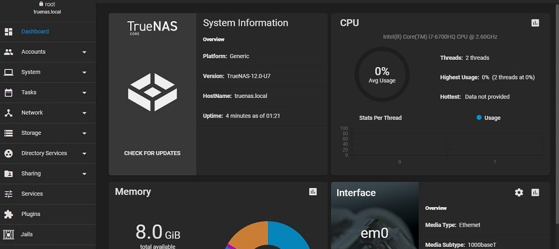
Task: Click the TrueNAS CORE wordmark
Action: 153,28
